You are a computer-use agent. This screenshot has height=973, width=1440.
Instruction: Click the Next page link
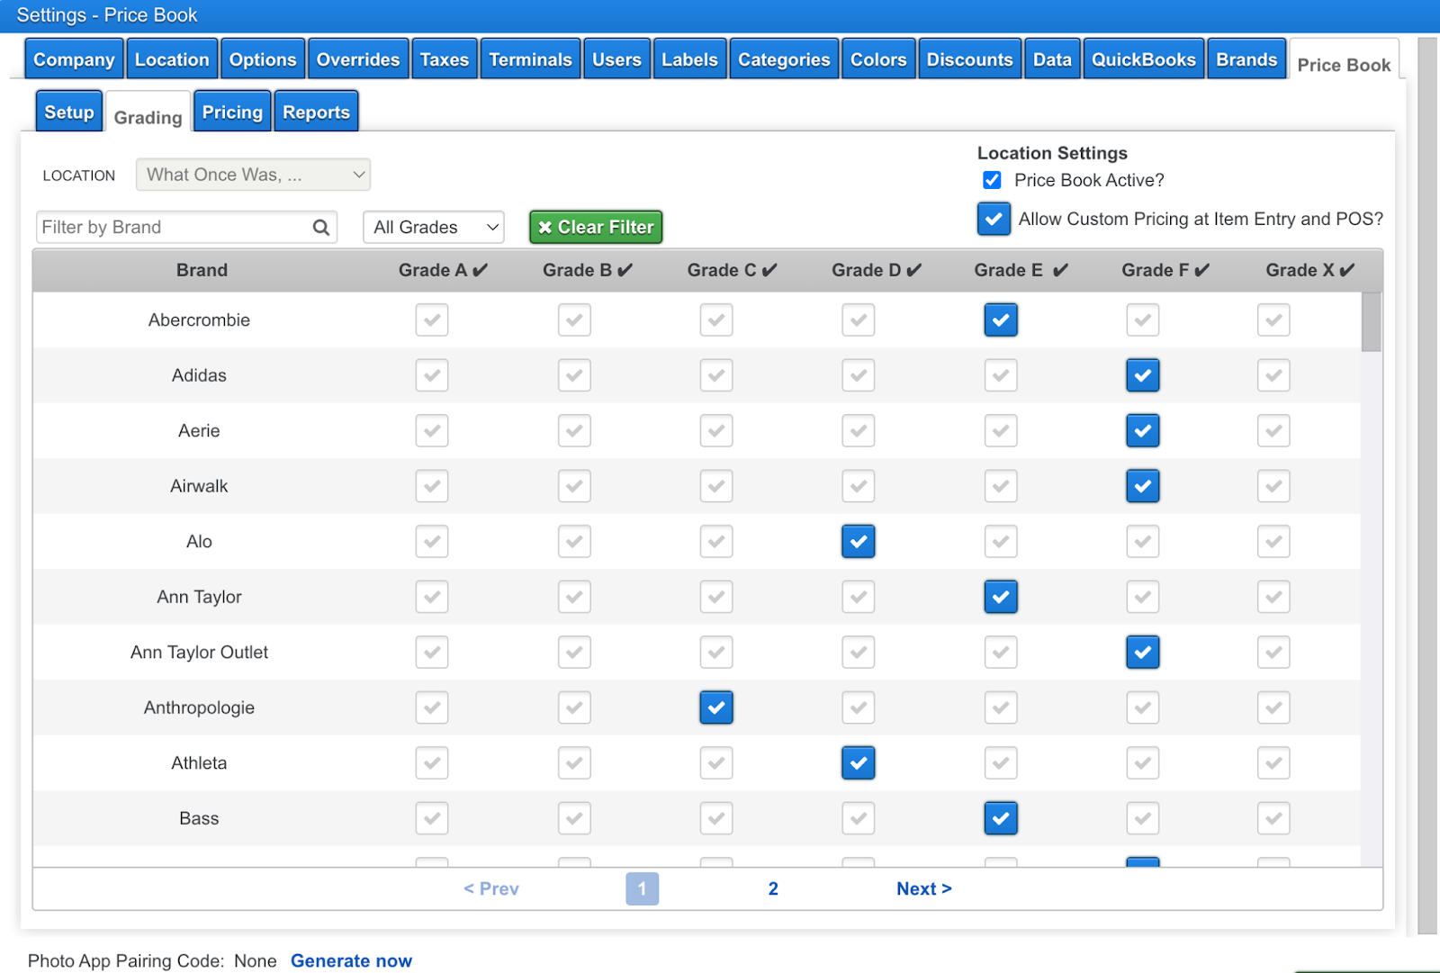click(923, 888)
